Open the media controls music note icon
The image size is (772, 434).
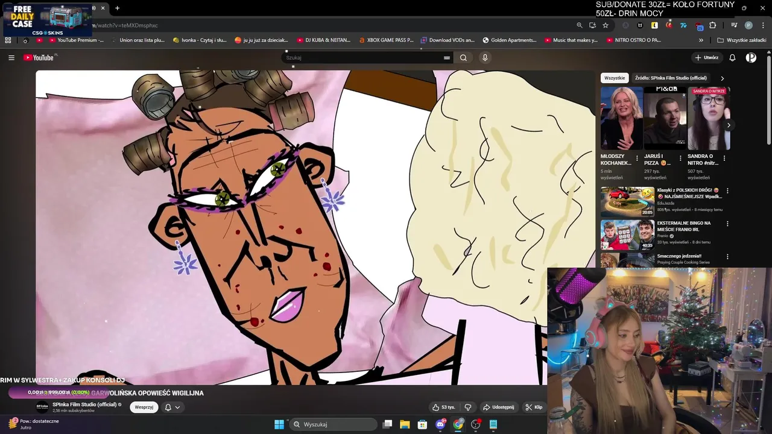pos(734,25)
